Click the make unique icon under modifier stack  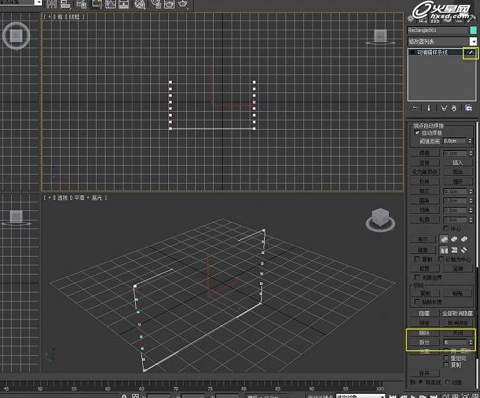pyautogui.click(x=445, y=108)
